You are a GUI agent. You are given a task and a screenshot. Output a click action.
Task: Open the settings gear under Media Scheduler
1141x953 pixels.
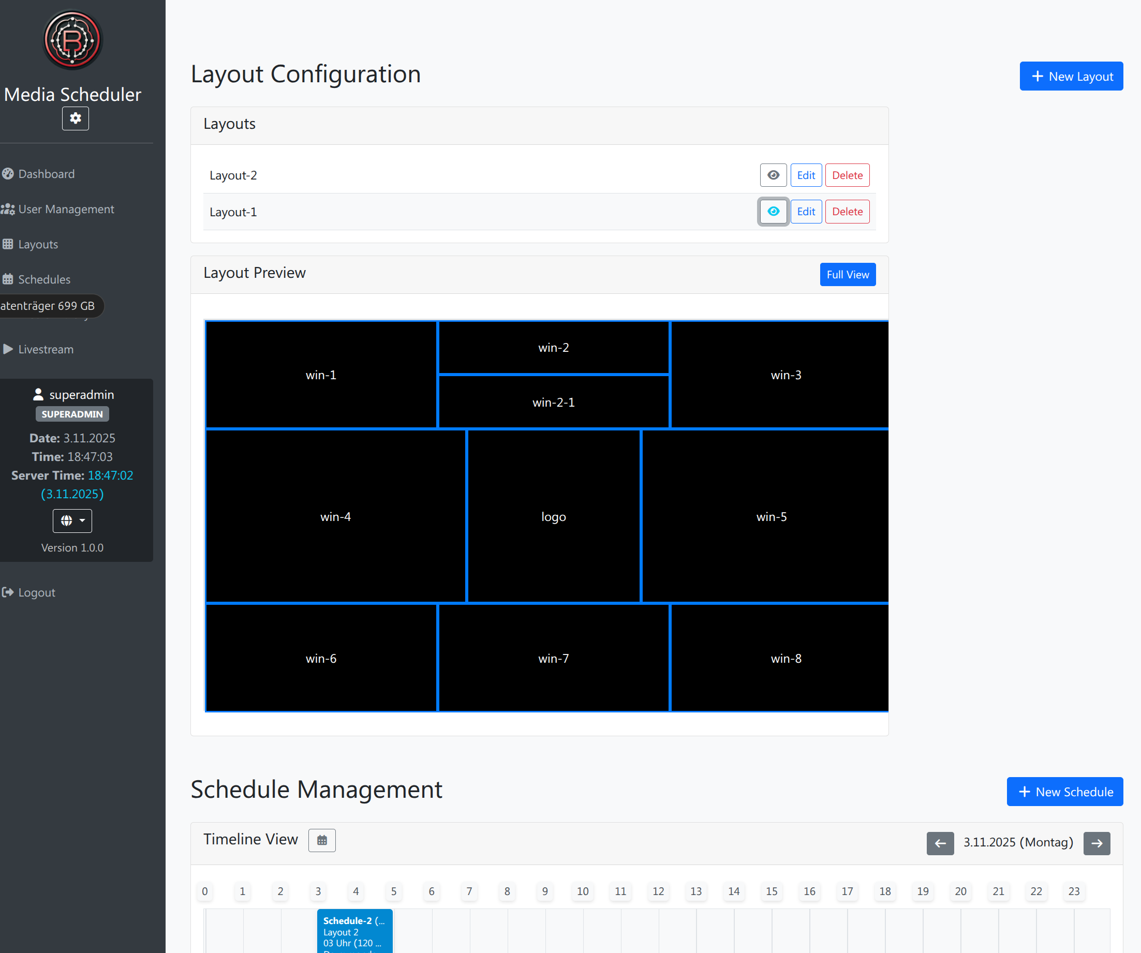[75, 118]
